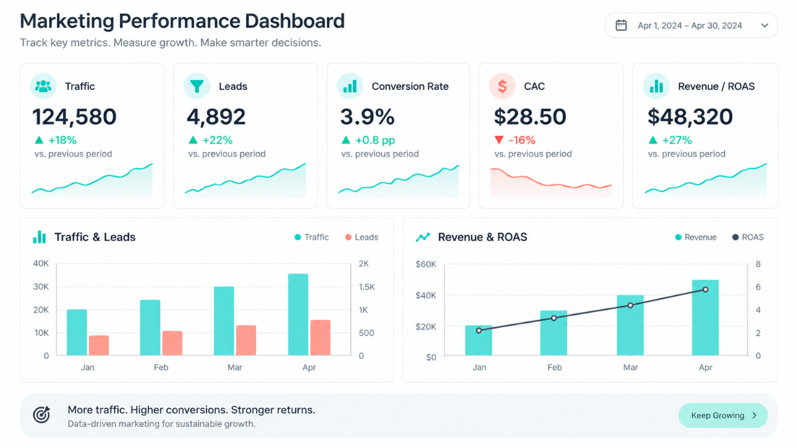796x447 pixels.
Task: Click the Feb revenue bar
Action: pos(554,333)
